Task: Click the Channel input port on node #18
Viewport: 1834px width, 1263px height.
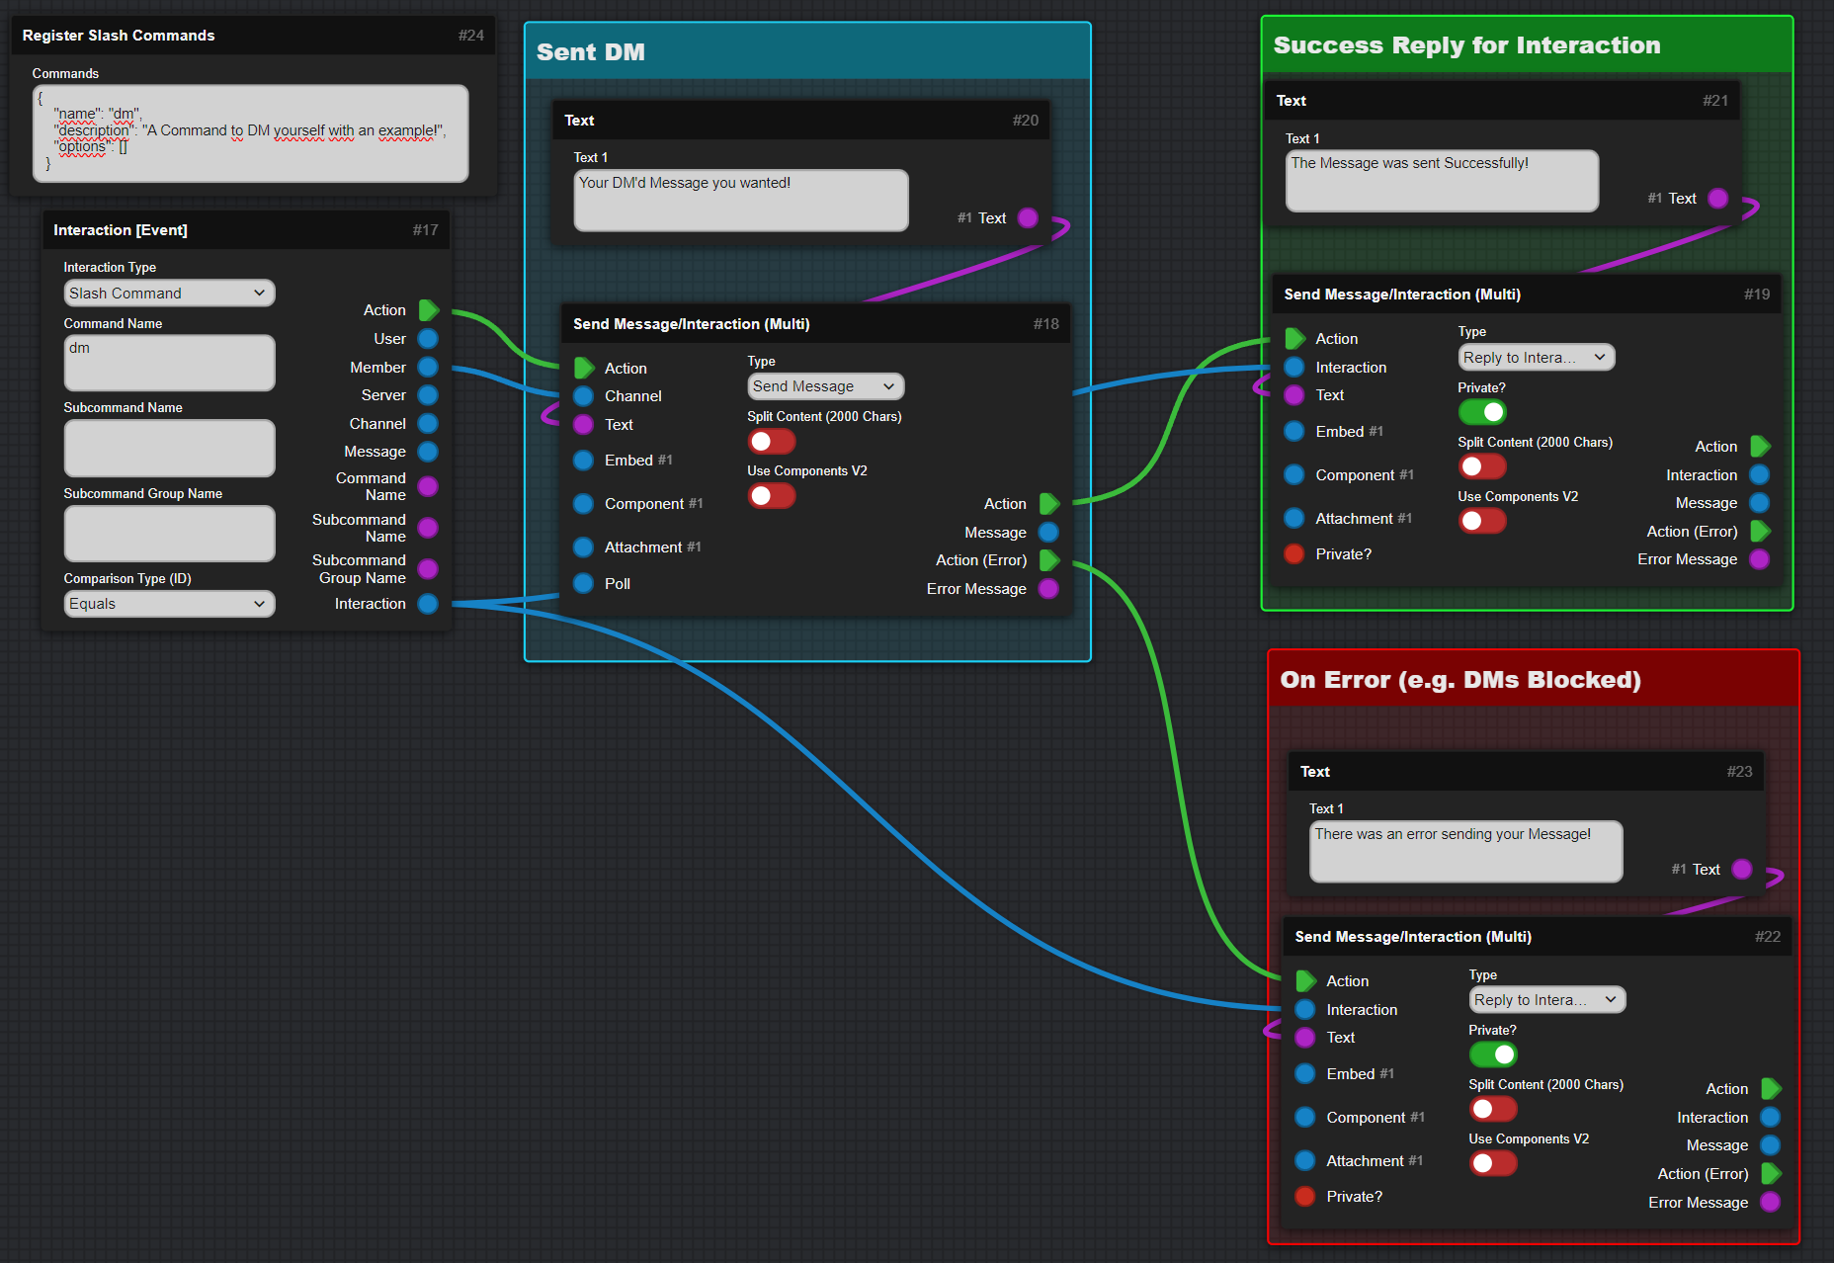Action: pos(584,396)
